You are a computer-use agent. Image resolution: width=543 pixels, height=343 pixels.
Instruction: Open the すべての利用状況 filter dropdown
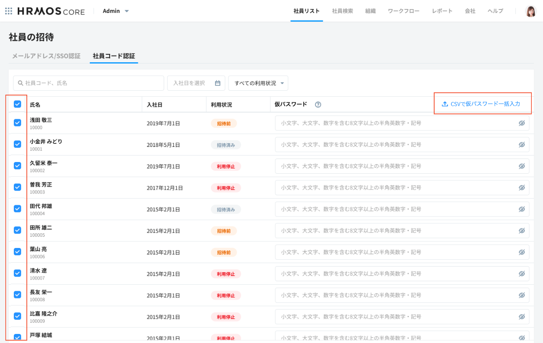coord(258,83)
